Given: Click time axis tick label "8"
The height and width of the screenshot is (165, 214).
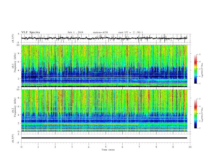Looking at the screenshot, I should pos(156,147).
